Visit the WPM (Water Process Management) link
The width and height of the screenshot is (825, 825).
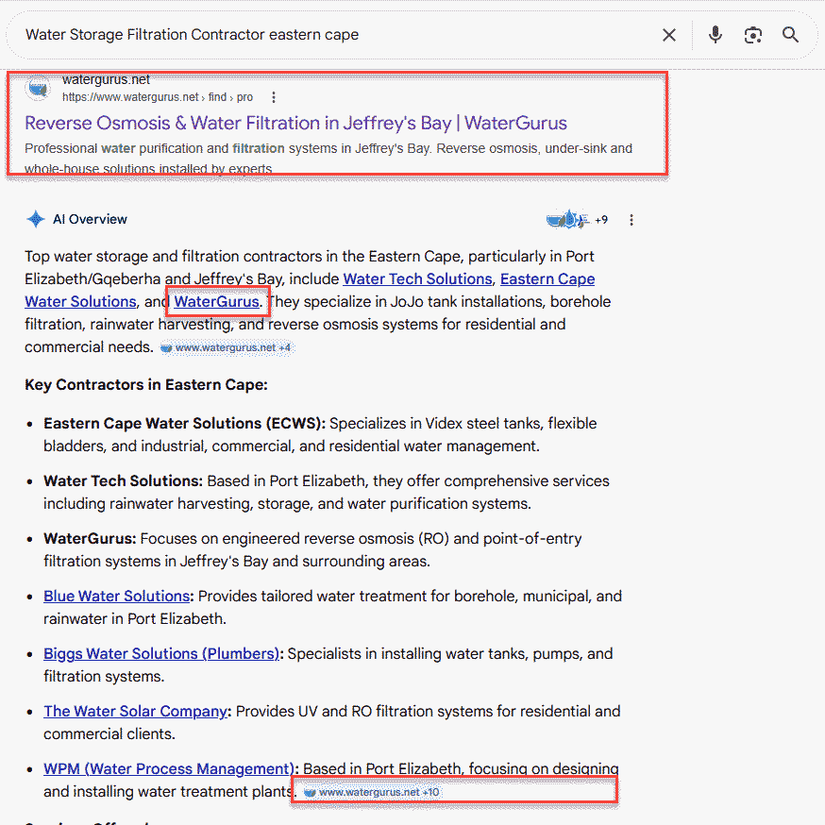tap(170, 769)
